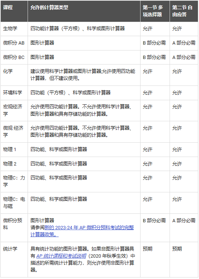Select the 生物学 course cell
Image resolution: width=199 pixels, height=279 pixels.
[x=14, y=29]
